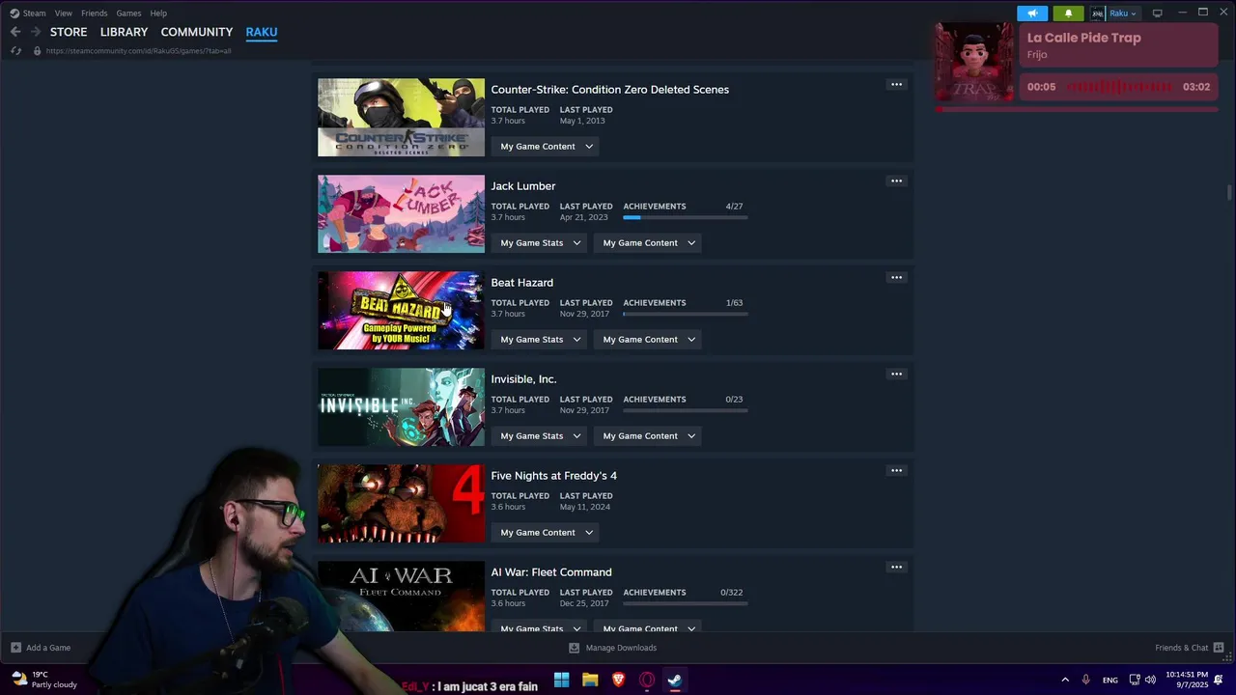Click the Five Nights at Freddy's 4 thumbnail
The image size is (1236, 695).
coord(401,504)
